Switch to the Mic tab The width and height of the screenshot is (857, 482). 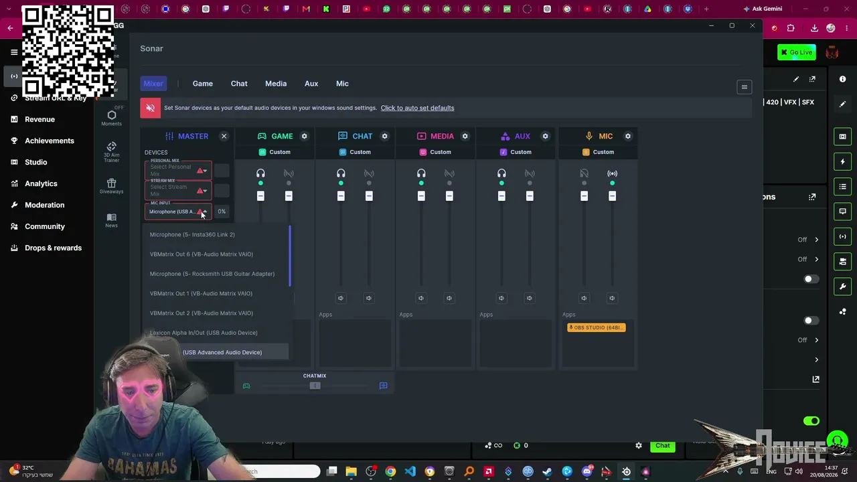click(342, 84)
